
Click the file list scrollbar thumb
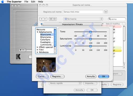tap(124, 33)
